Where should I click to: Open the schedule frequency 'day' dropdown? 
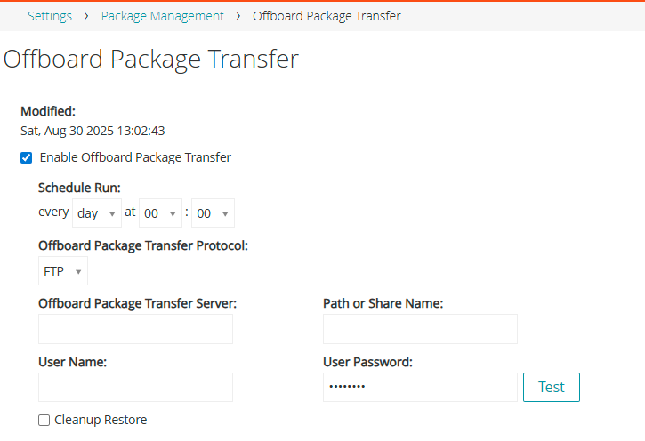pos(97,213)
